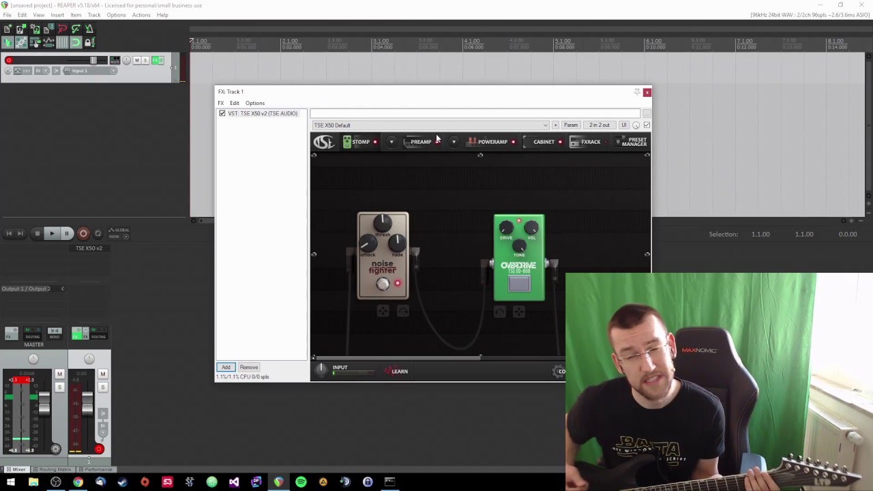Open the POWERAMP section
This screenshot has height=491, width=873.
(492, 142)
